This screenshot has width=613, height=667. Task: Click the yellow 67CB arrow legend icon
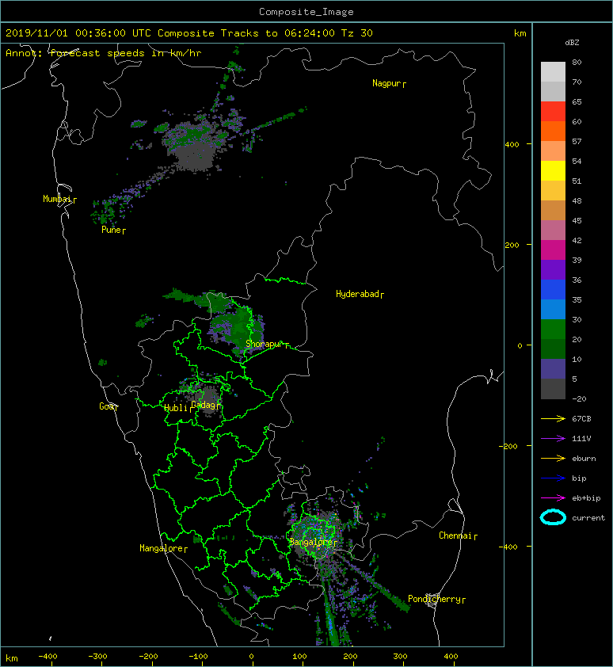coord(553,418)
